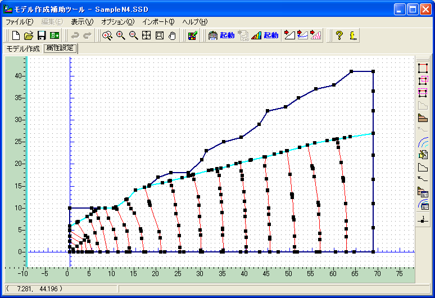
Task: Click the hand writing on document icon
Action: [423, 155]
